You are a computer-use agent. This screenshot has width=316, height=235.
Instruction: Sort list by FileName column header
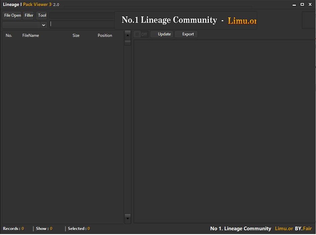pos(31,35)
